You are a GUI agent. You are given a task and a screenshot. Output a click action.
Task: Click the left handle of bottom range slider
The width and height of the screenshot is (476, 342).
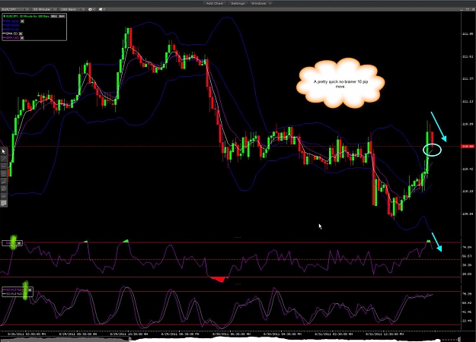pos(130,338)
